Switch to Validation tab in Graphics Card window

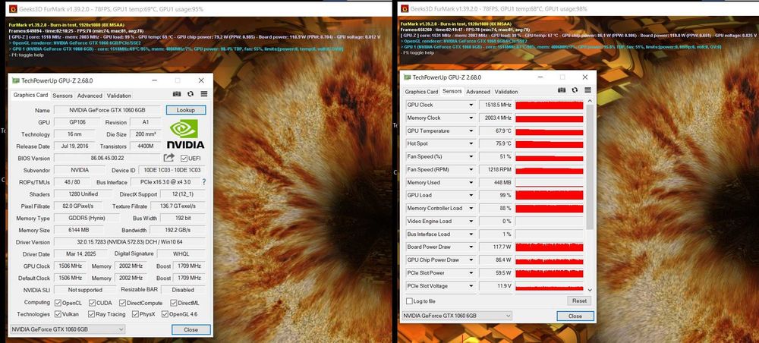click(118, 96)
